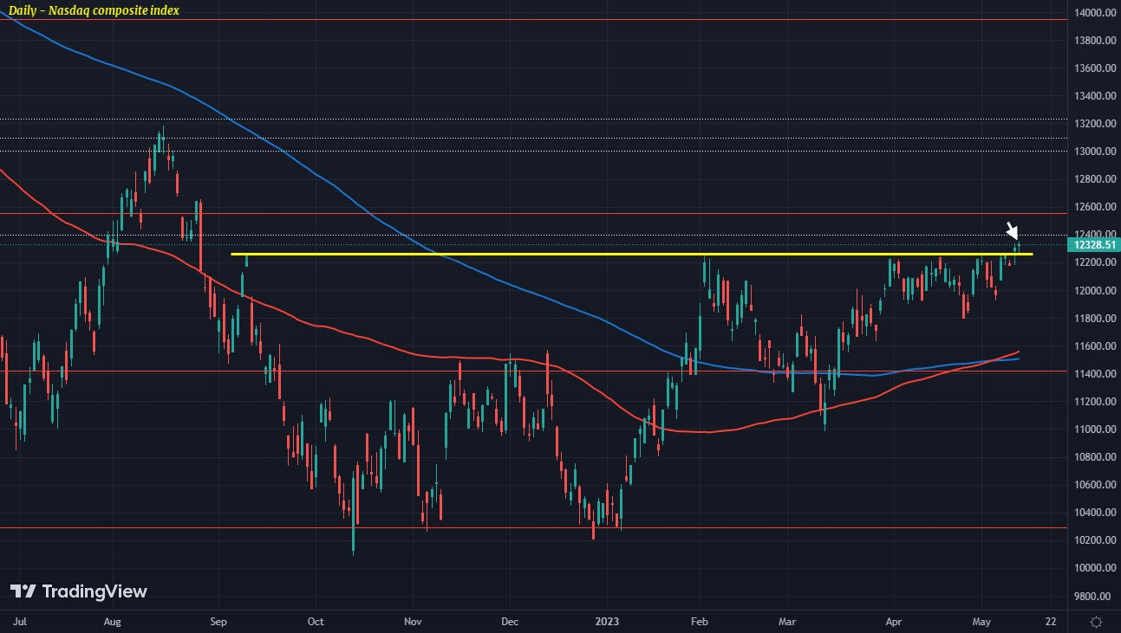Click the Feb label on time axis

tap(697, 622)
